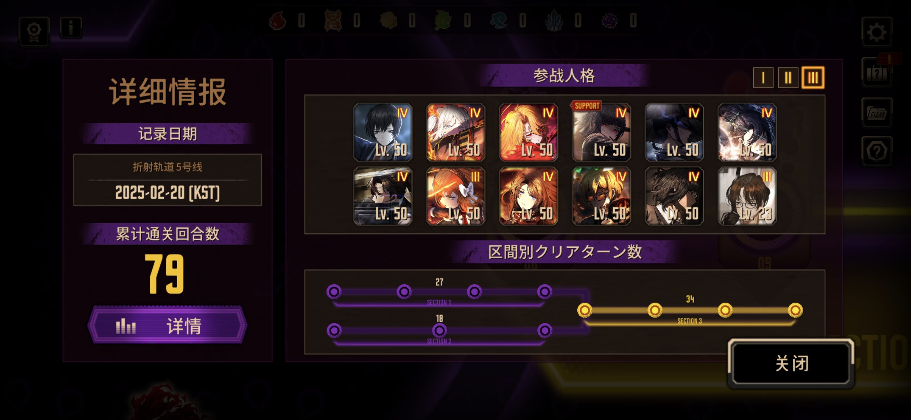Select the blonde-haired red identity portrait
This screenshot has width=911, height=420.
click(528, 132)
